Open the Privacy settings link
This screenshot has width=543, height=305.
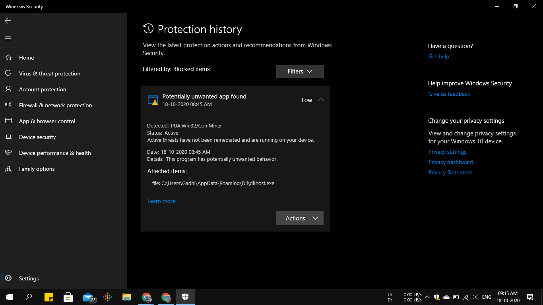[x=447, y=152]
